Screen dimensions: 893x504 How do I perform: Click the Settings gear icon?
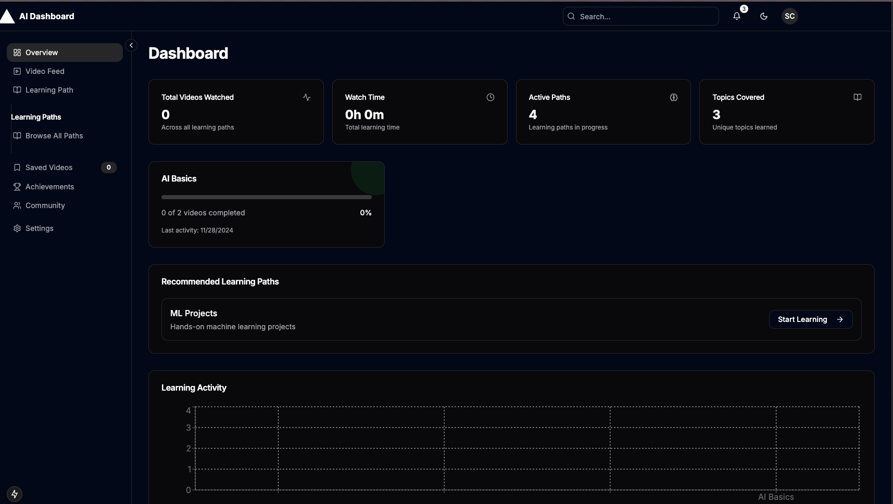tap(17, 228)
